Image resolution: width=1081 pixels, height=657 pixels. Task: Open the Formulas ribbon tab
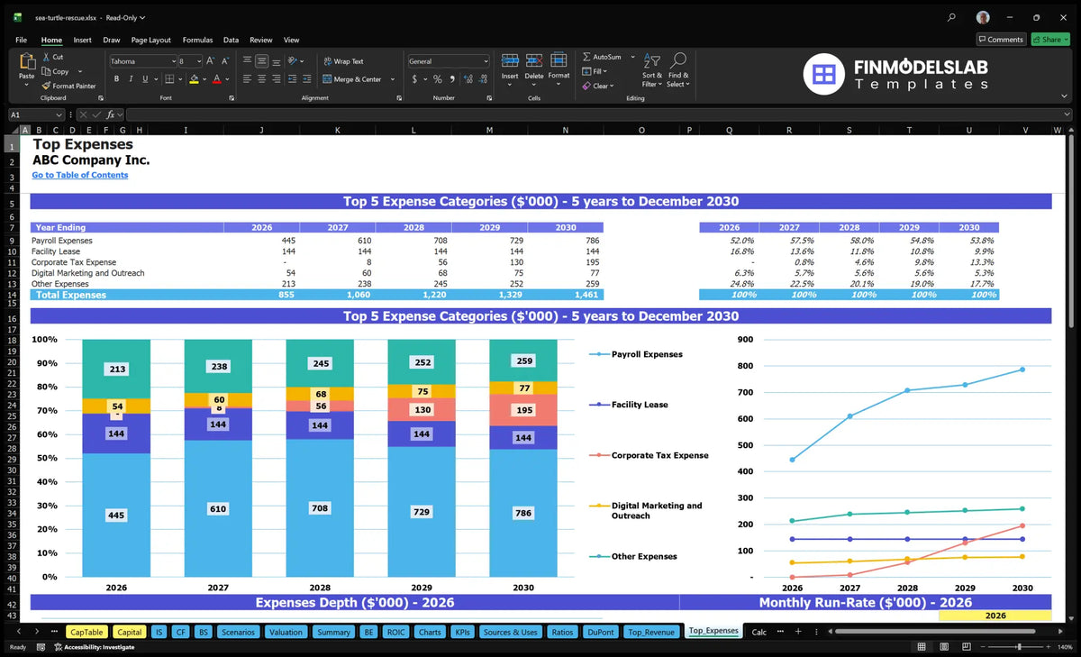point(197,40)
